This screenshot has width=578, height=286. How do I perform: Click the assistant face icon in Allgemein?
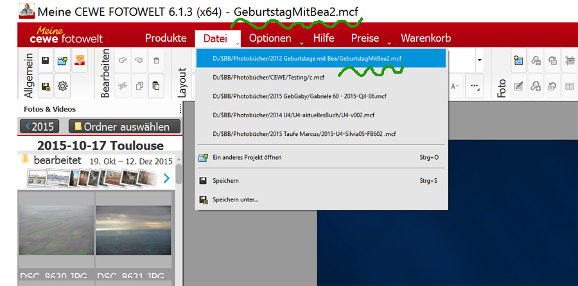coord(80,60)
